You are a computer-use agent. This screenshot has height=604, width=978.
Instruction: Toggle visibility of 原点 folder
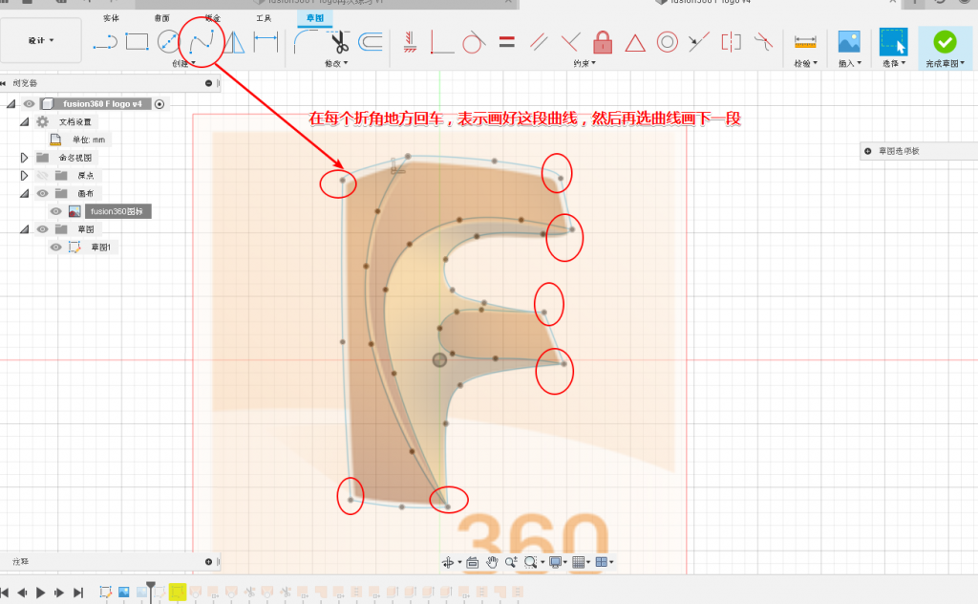(x=42, y=175)
